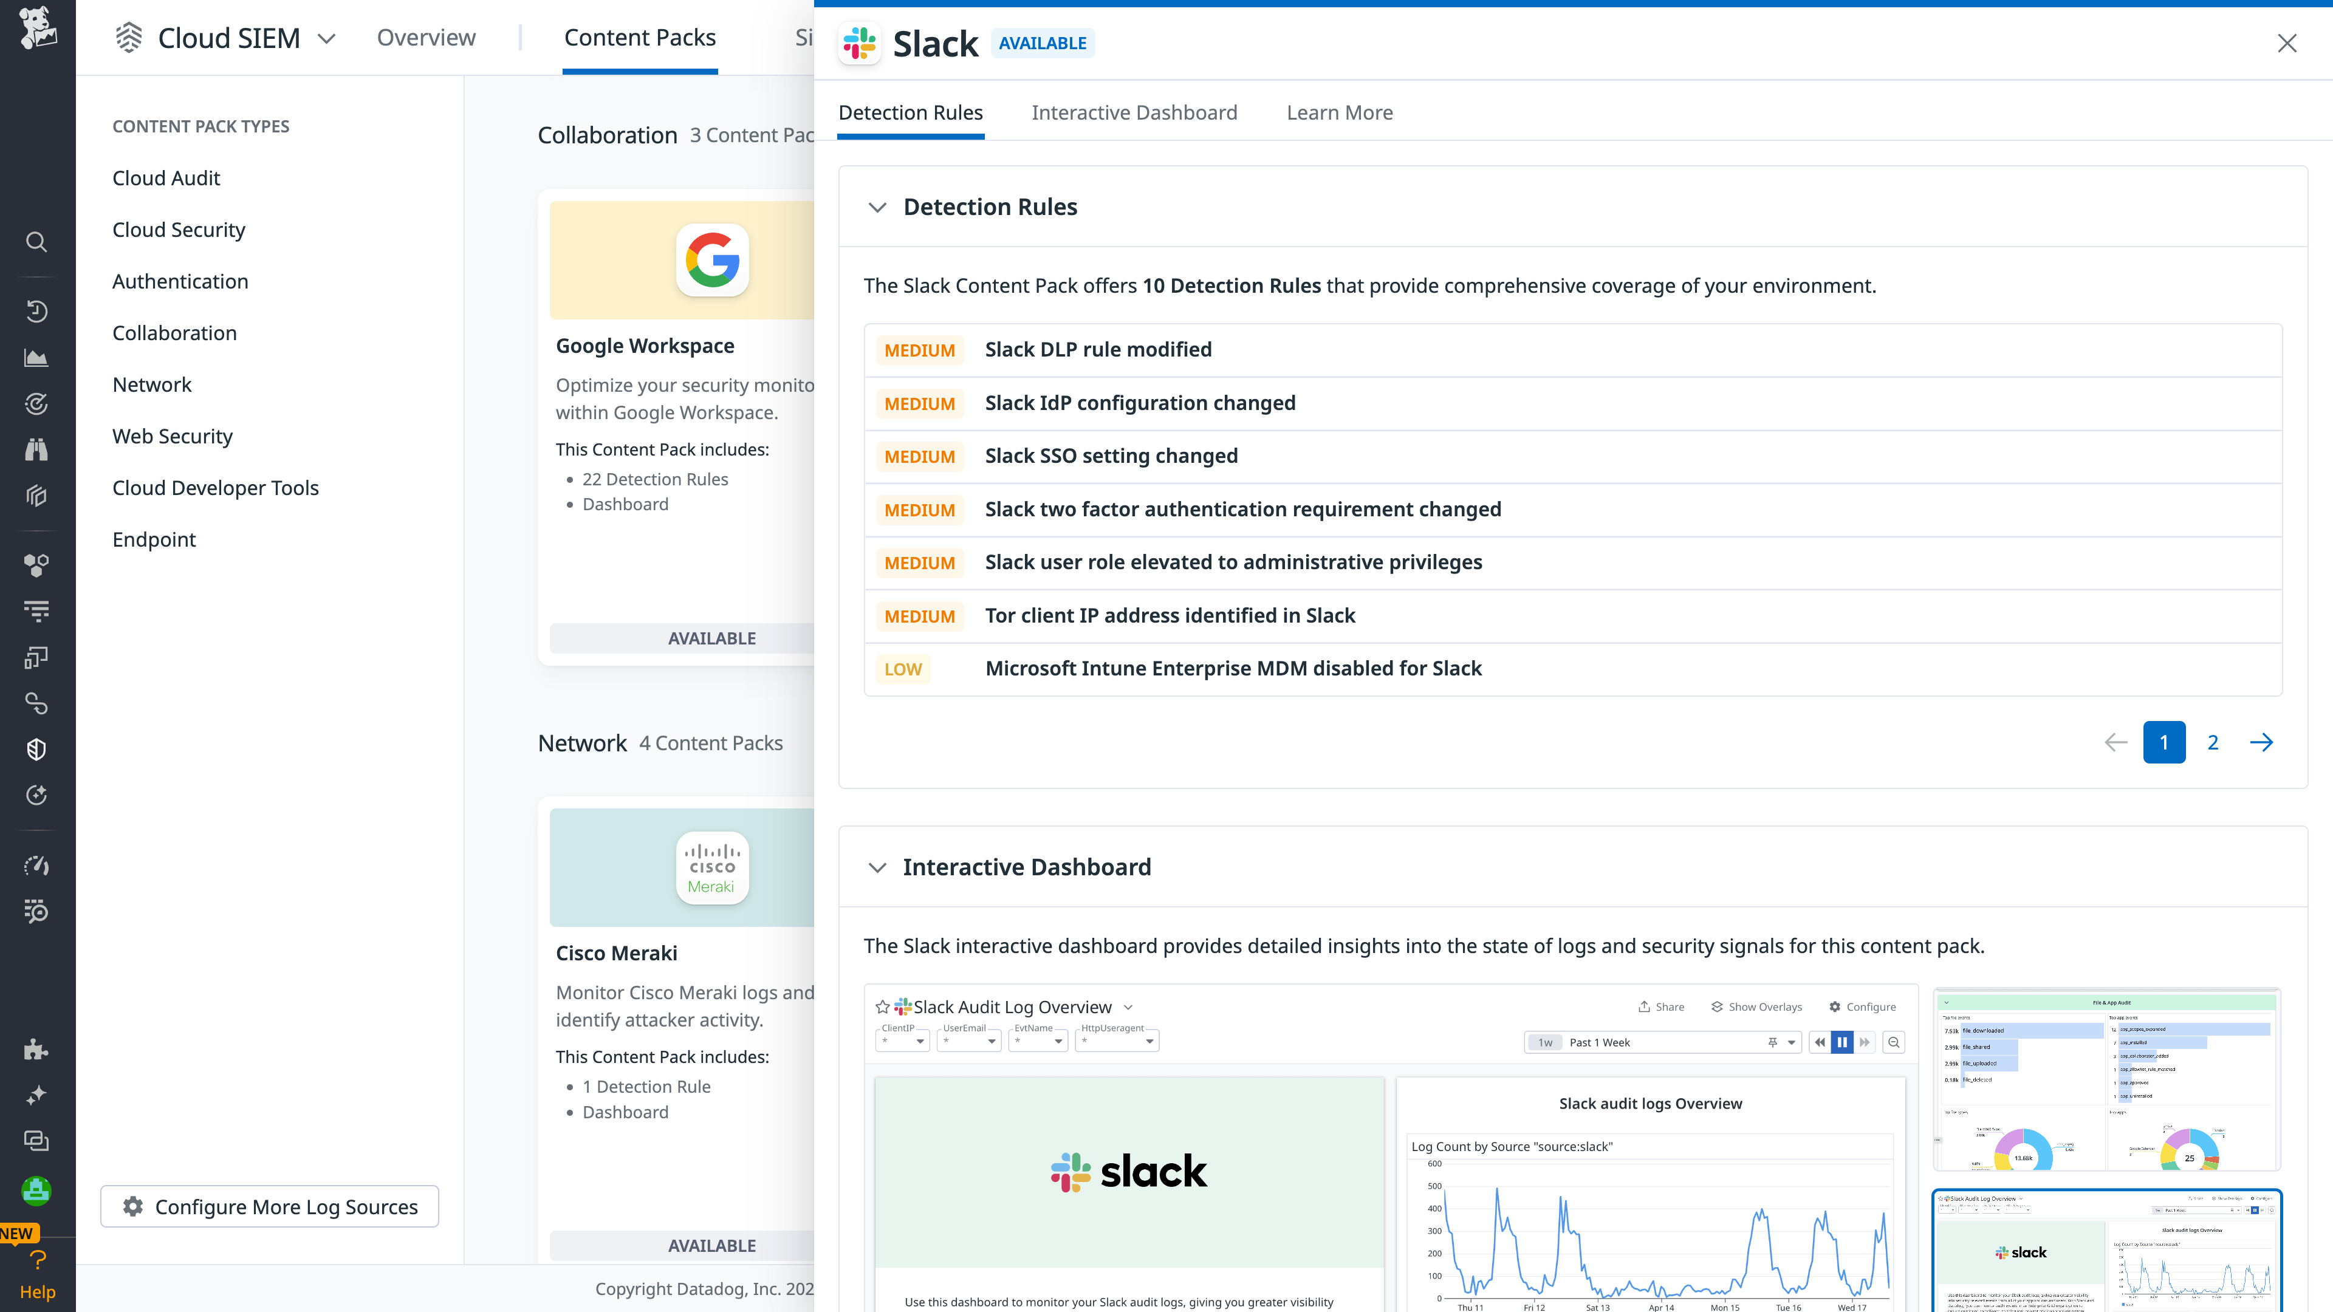Go to page 2 of detection rules
This screenshot has height=1312, width=2333.
click(x=2213, y=742)
